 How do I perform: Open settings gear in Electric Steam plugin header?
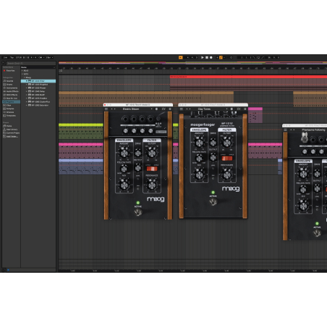tap(170, 109)
